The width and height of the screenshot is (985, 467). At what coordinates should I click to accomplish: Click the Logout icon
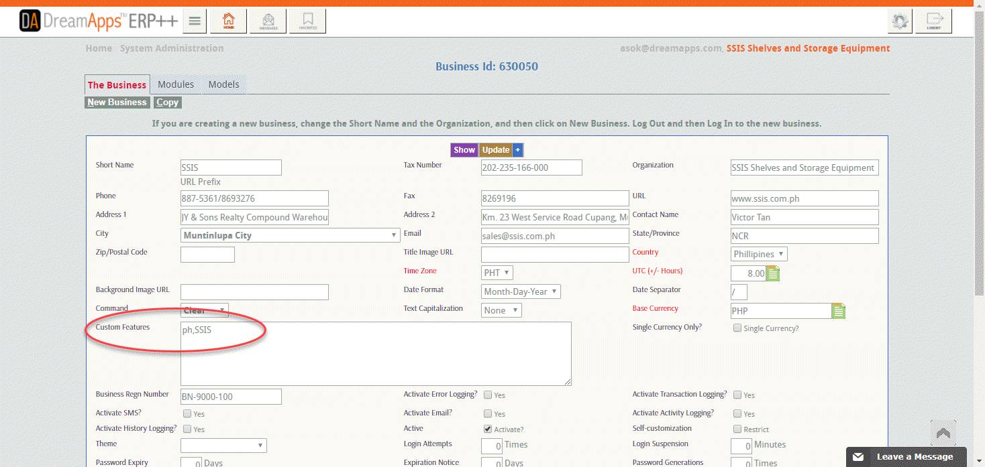pyautogui.click(x=934, y=21)
